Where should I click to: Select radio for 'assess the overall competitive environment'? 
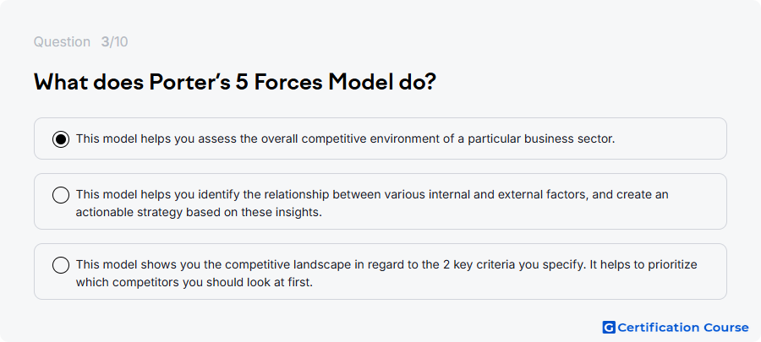(61, 139)
